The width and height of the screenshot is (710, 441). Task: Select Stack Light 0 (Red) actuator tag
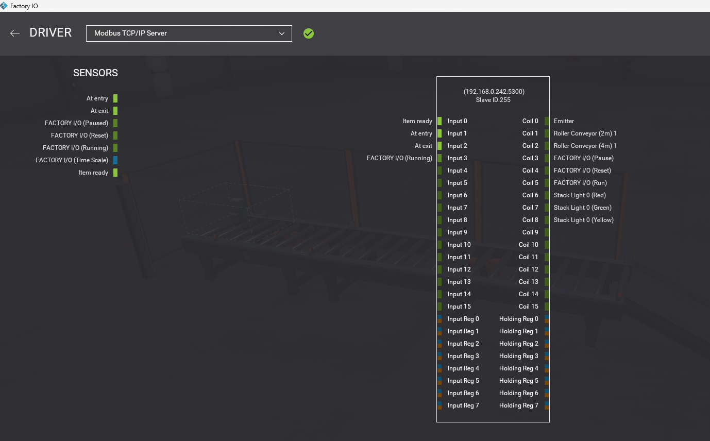click(580, 195)
